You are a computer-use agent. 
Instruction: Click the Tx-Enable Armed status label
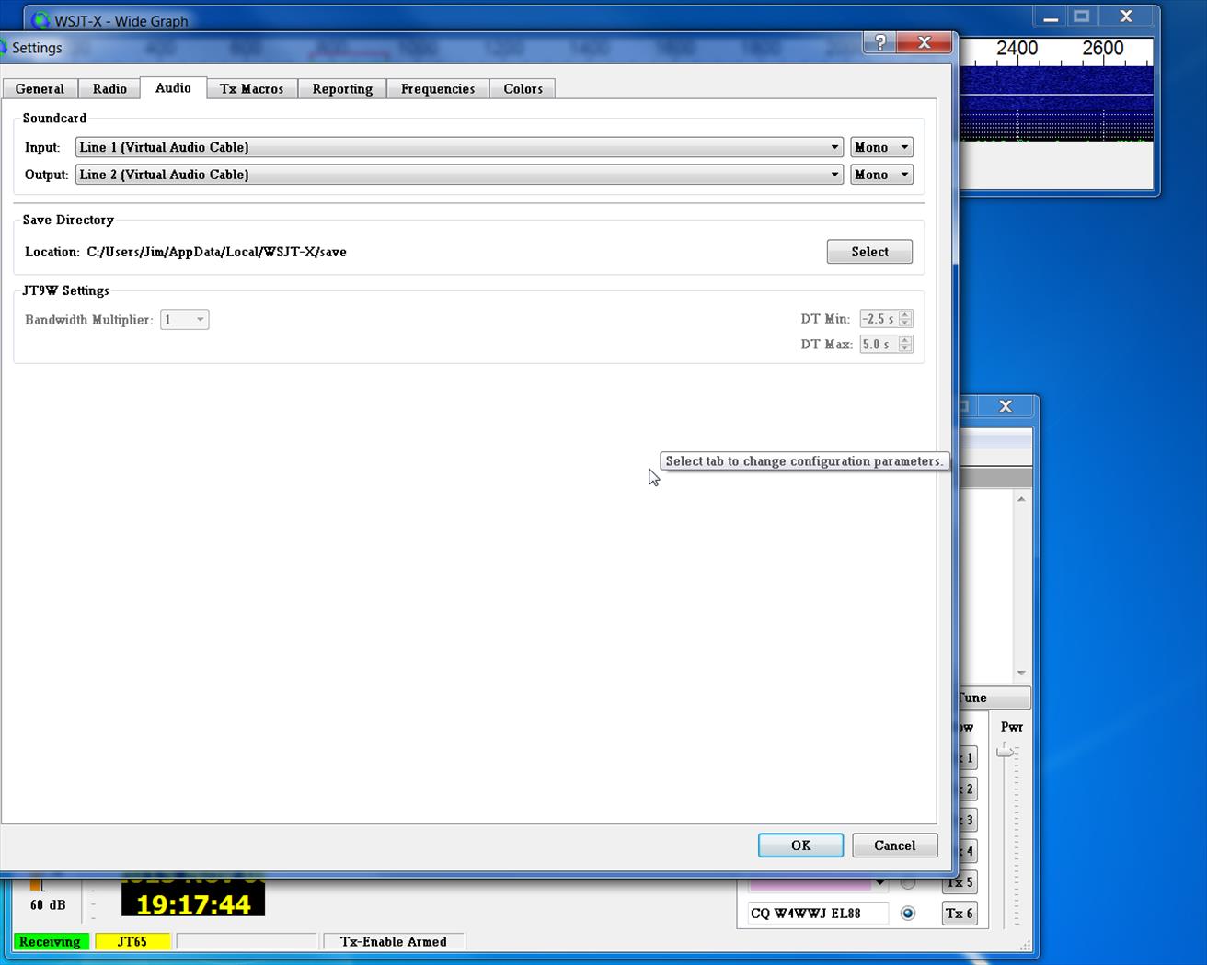(x=394, y=942)
